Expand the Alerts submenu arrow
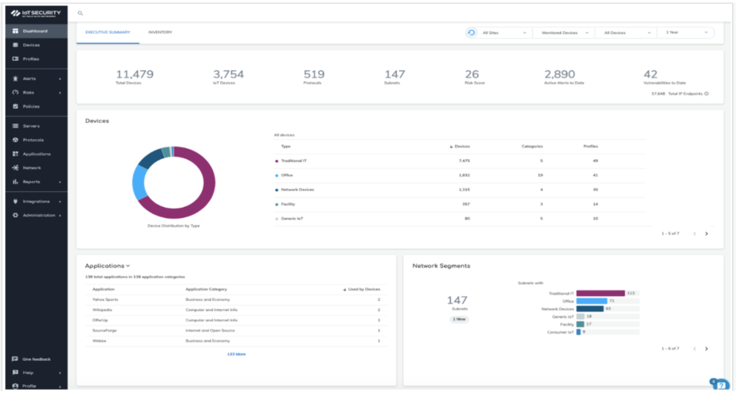 tap(60, 79)
